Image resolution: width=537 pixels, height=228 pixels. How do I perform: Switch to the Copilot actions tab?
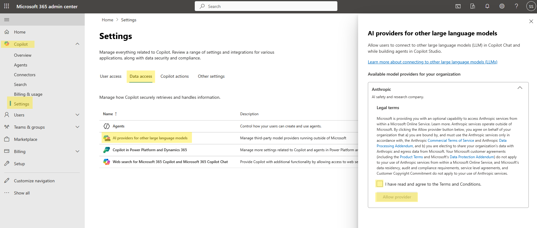point(175,77)
